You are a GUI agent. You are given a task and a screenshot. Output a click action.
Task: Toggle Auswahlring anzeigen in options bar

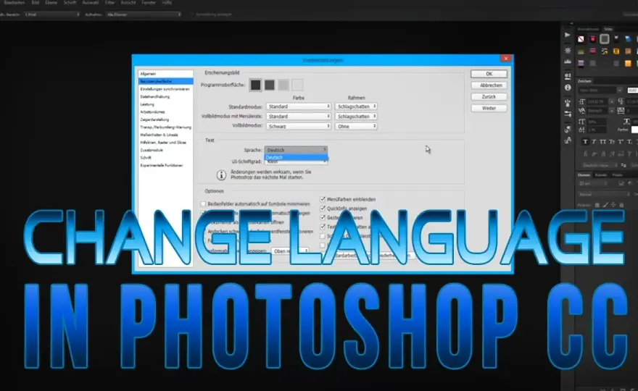coord(192,14)
